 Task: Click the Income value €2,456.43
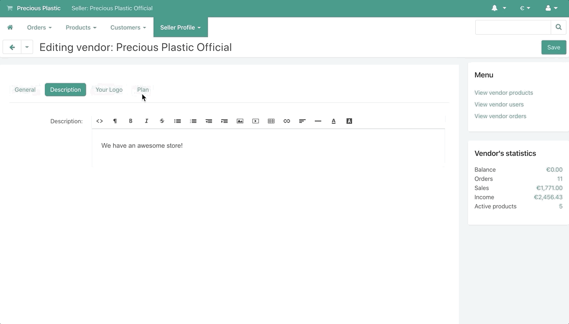(x=548, y=197)
